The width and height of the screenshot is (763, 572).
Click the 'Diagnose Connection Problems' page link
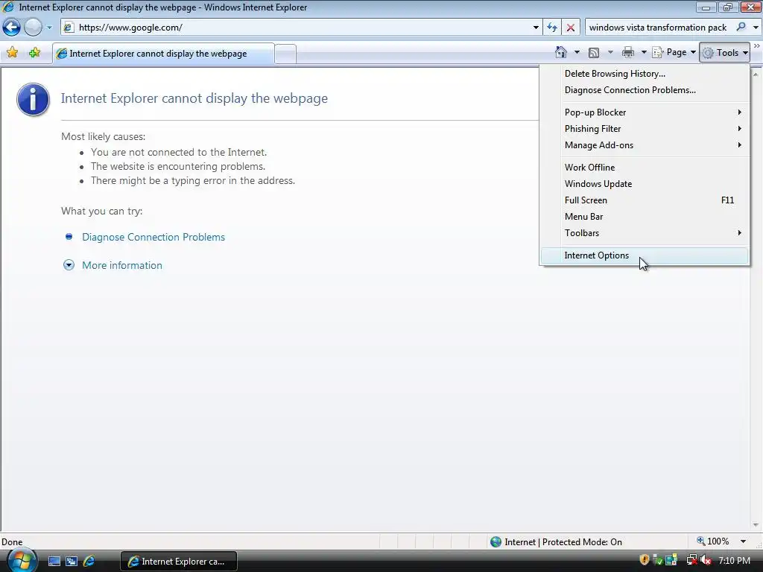(153, 237)
